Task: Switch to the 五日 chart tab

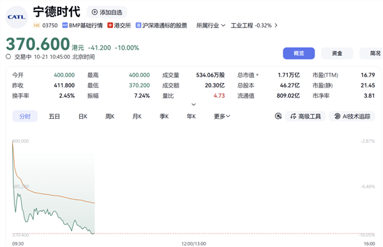Action: [54, 116]
